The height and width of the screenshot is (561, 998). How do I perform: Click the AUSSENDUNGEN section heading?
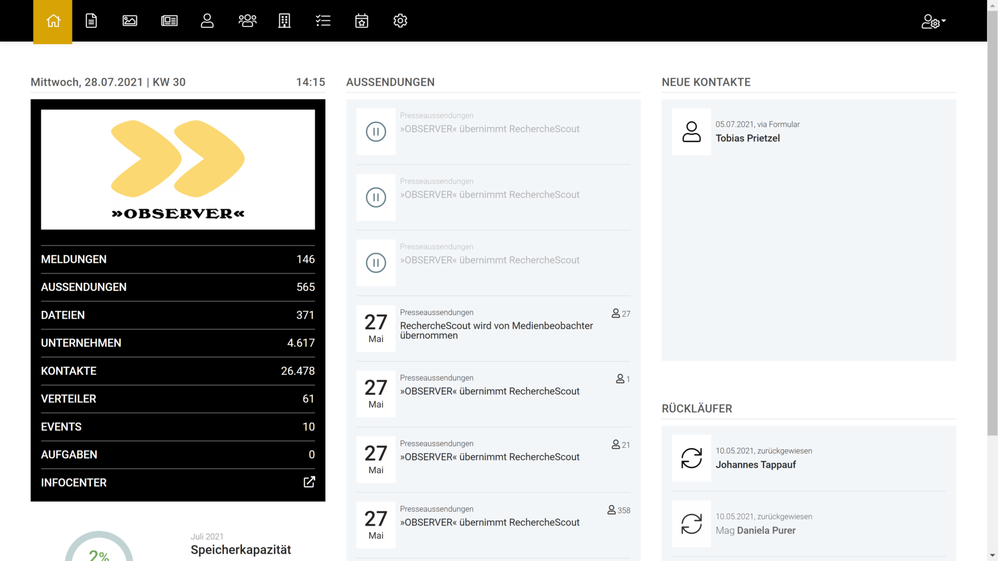tap(390, 82)
